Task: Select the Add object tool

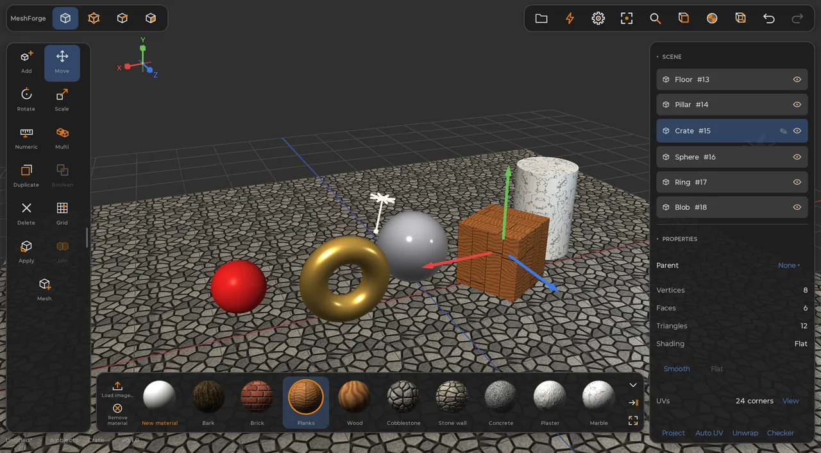Action: tap(26, 62)
